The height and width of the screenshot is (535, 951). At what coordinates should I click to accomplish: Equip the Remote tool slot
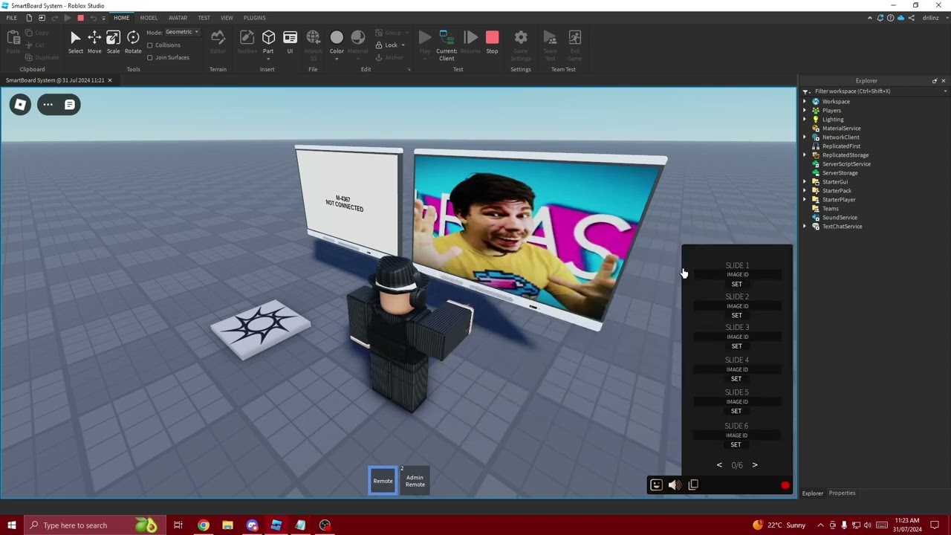coord(383,481)
